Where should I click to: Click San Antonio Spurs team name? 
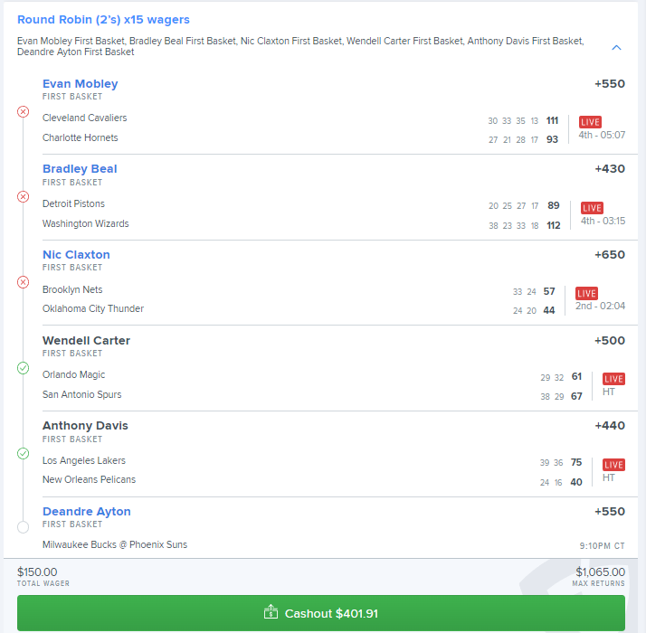coord(81,394)
